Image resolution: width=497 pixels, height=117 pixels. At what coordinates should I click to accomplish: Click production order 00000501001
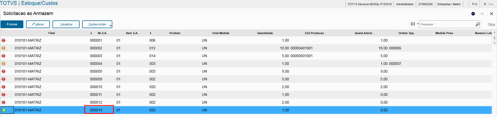[x=301, y=56]
